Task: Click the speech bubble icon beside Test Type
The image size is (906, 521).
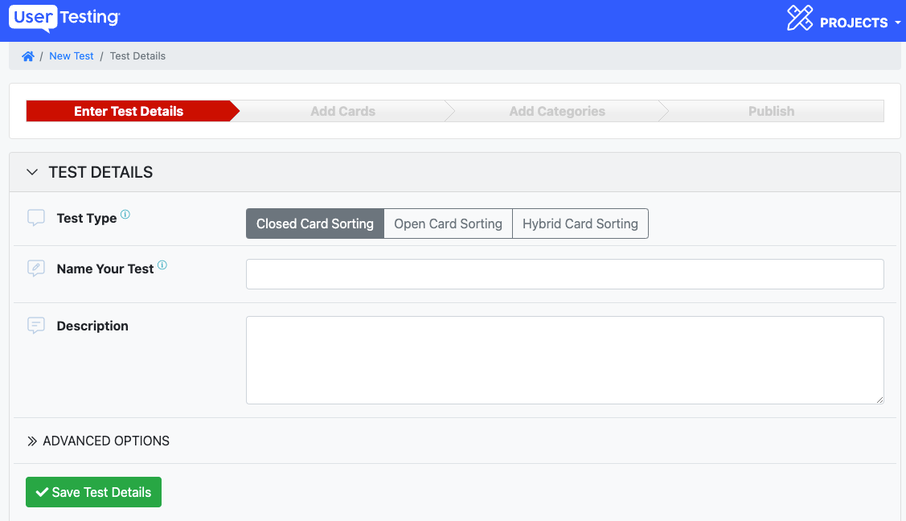Action: tap(35, 217)
